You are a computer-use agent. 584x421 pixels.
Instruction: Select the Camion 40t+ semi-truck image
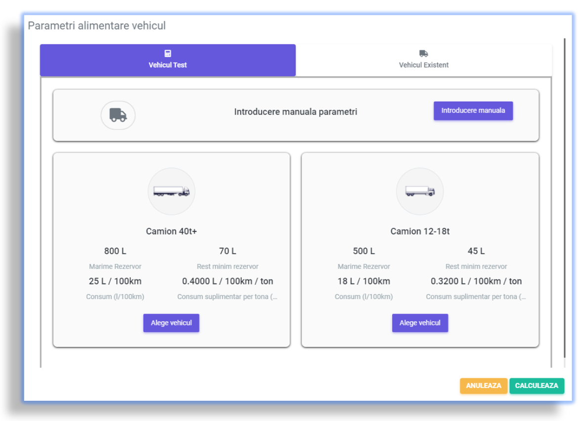coord(171,191)
